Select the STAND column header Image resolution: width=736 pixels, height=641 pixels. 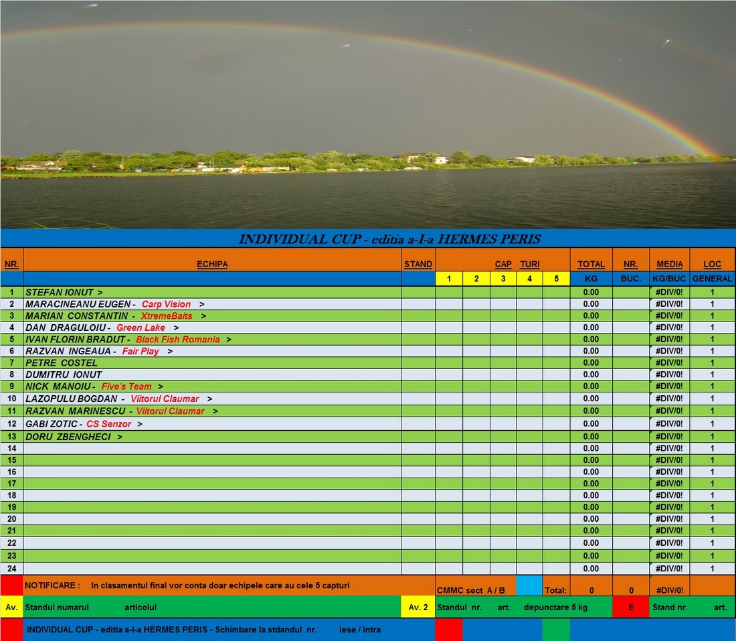(x=418, y=264)
